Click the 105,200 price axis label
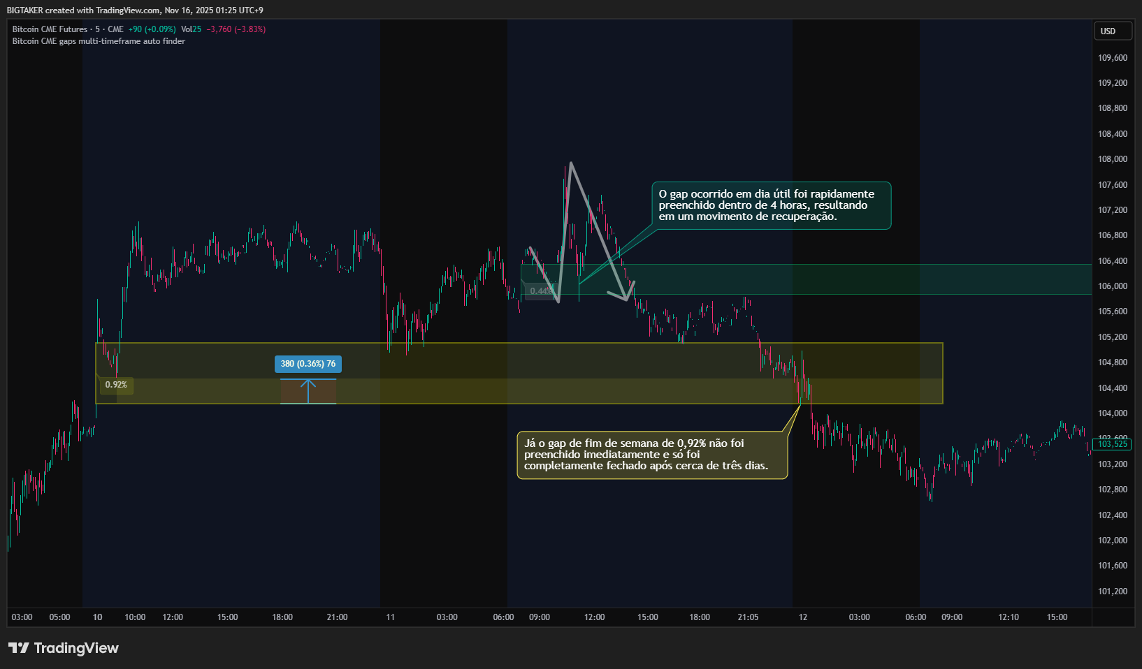 1113,337
